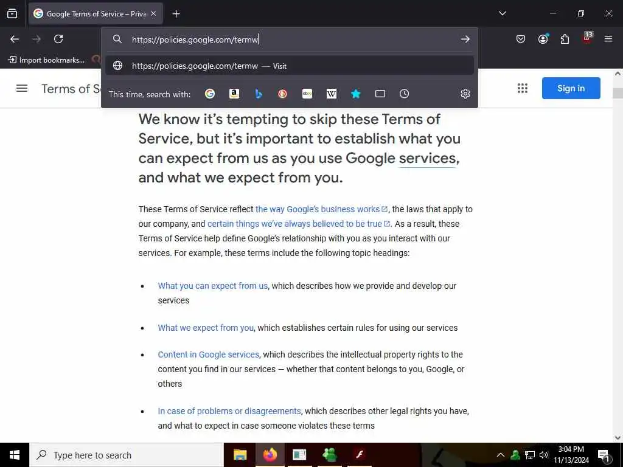Go to typed address with arrow button
623x467 pixels.
[x=465, y=39]
